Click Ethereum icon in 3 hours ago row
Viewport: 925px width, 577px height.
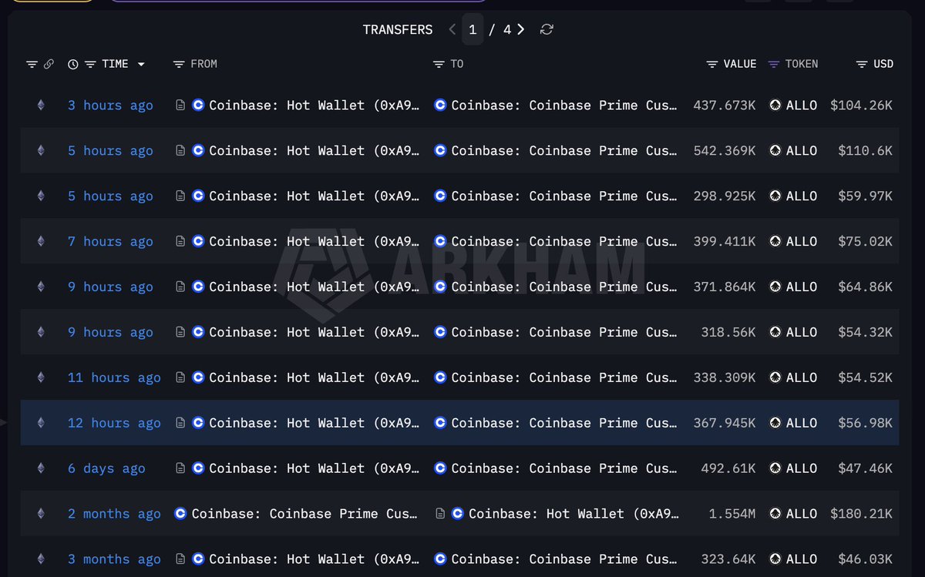[x=41, y=105]
